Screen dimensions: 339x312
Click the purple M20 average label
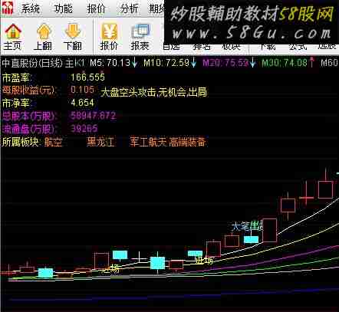[225, 63]
